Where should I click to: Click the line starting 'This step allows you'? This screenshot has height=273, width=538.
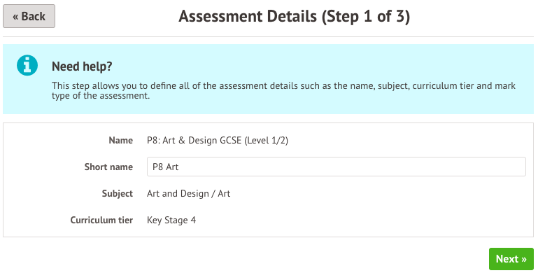283,86
